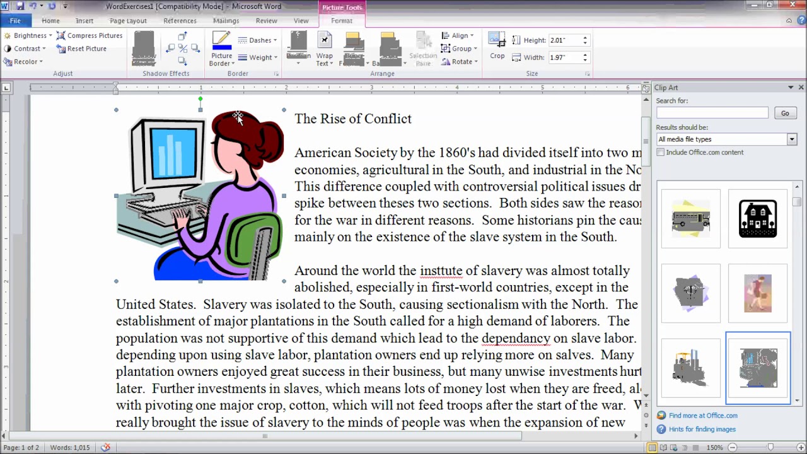This screenshot has height=454, width=807.
Task: Switch to the Home tab
Action: tap(50, 21)
